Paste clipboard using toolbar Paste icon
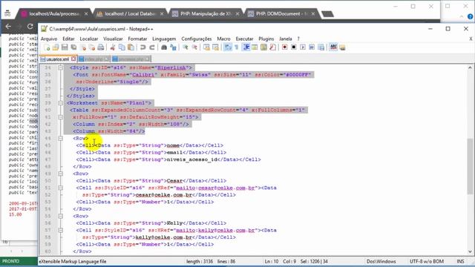The image size is (475, 267). coord(131,47)
